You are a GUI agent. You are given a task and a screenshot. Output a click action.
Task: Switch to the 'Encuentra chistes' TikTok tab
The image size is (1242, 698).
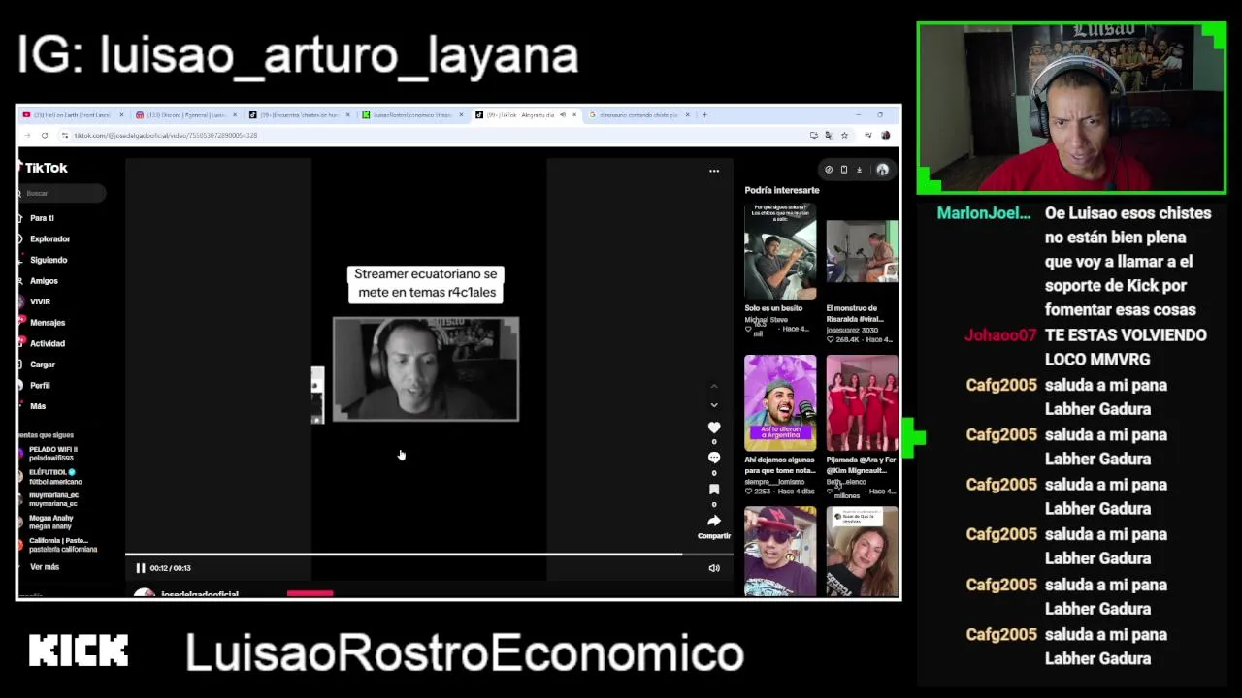tap(301, 115)
